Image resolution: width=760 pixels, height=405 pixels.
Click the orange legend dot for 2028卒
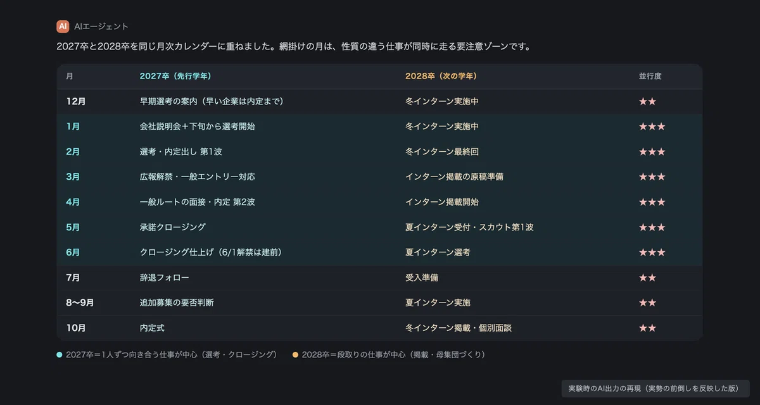(295, 355)
